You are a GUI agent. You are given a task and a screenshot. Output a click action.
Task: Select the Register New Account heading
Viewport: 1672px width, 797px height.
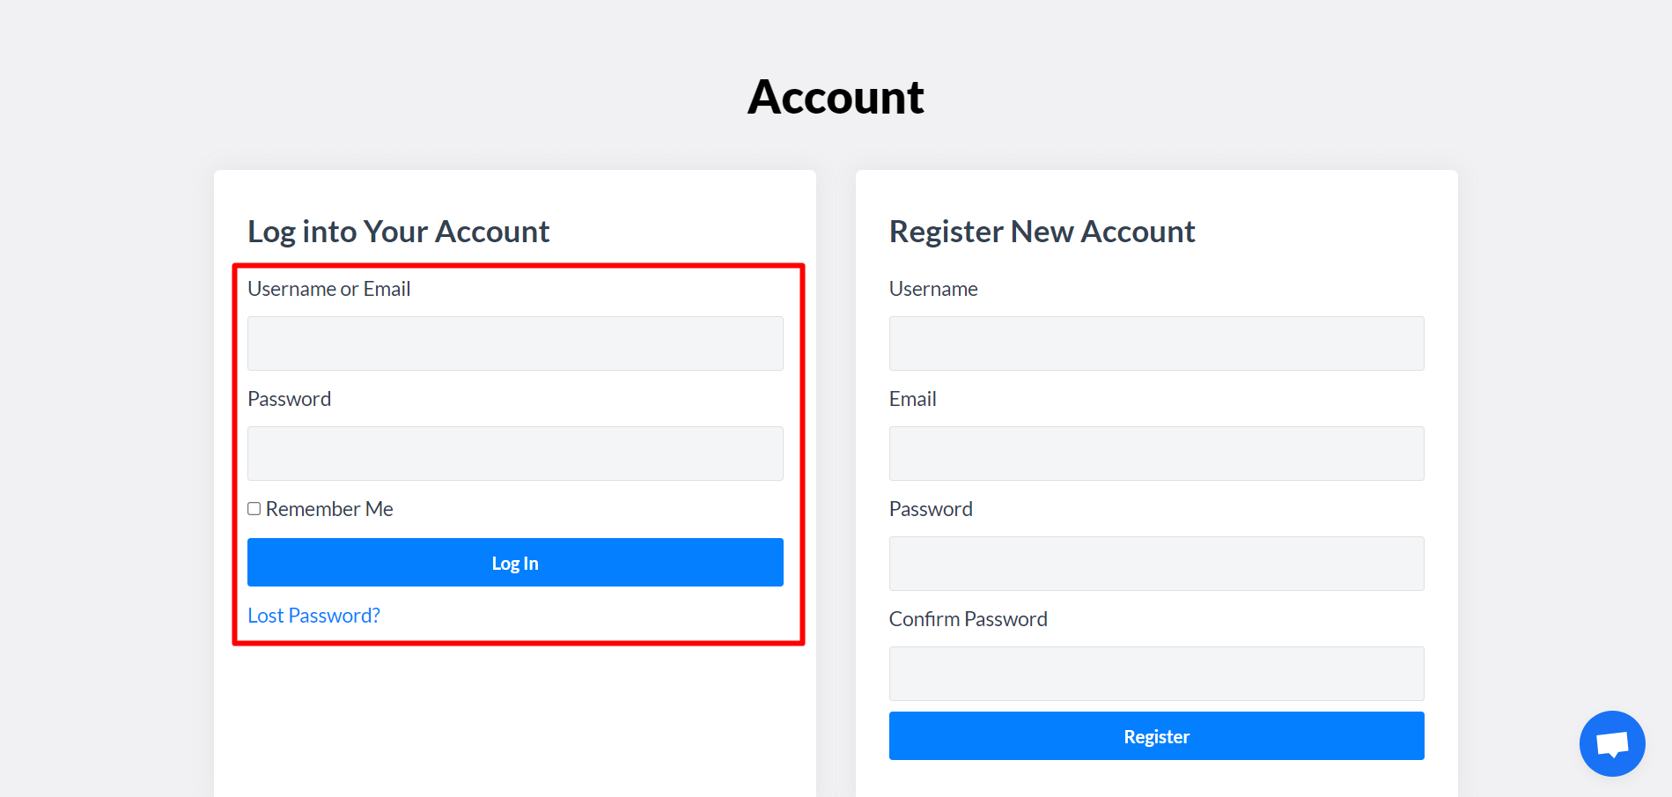pyautogui.click(x=1042, y=231)
